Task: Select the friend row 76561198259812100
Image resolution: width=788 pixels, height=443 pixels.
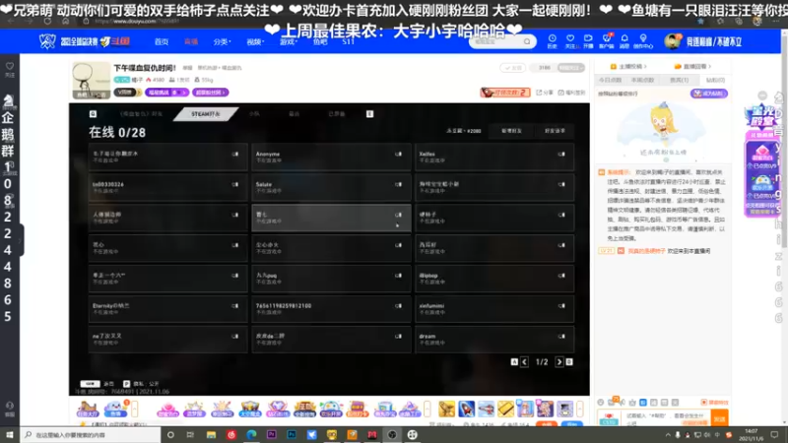Action: (331, 308)
